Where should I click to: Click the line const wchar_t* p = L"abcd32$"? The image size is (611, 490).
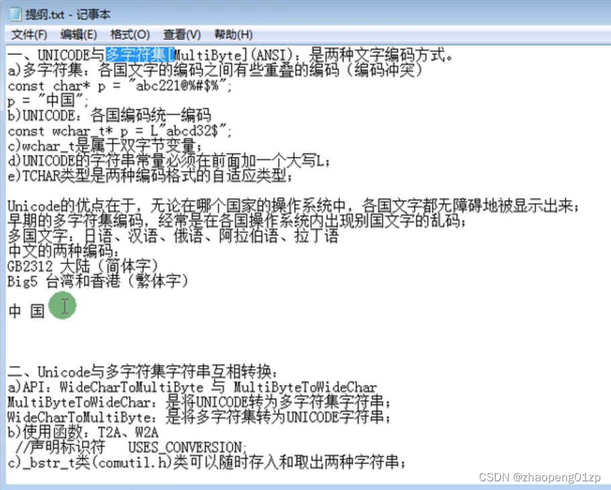point(119,131)
